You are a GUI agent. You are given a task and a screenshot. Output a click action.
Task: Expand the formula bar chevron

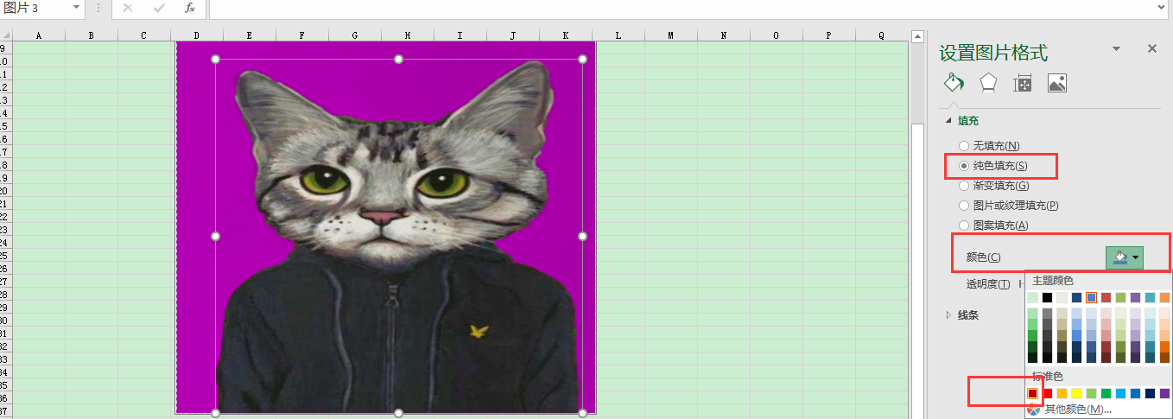click(x=1163, y=8)
